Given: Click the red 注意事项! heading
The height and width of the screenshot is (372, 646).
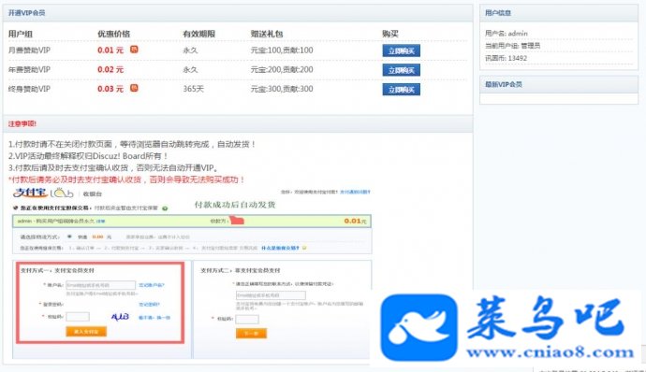Looking at the screenshot, I should pyautogui.click(x=22, y=124).
